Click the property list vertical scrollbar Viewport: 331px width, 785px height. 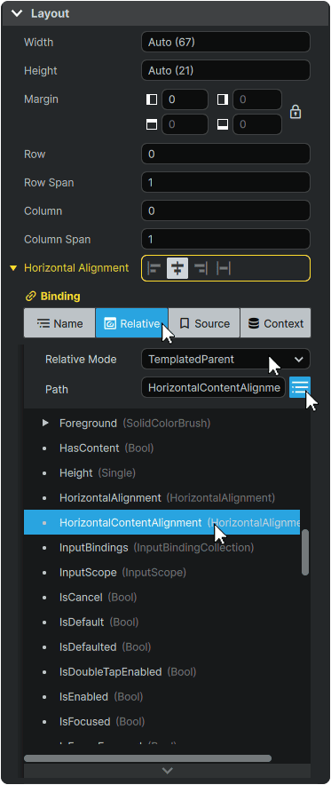point(305,552)
